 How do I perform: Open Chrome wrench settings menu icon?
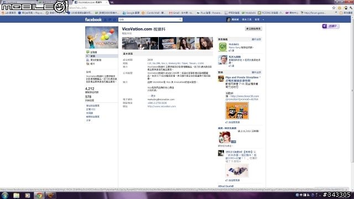click(351, 8)
